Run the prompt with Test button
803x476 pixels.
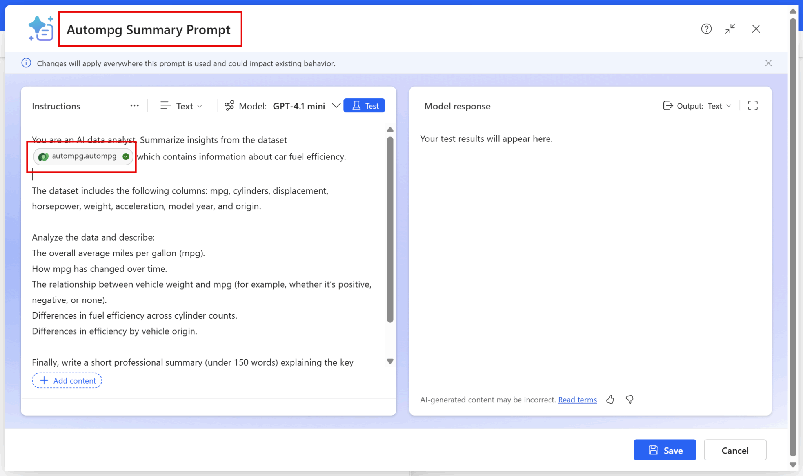coord(364,106)
